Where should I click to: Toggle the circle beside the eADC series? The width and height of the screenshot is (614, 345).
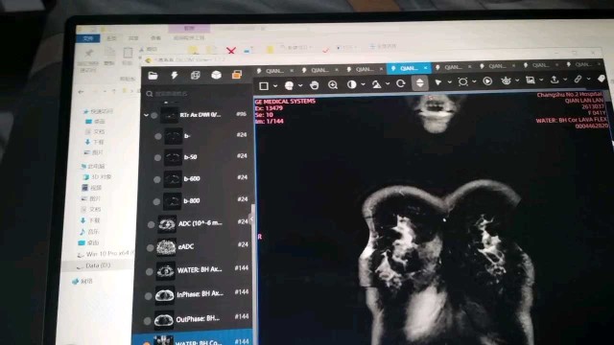(x=150, y=247)
